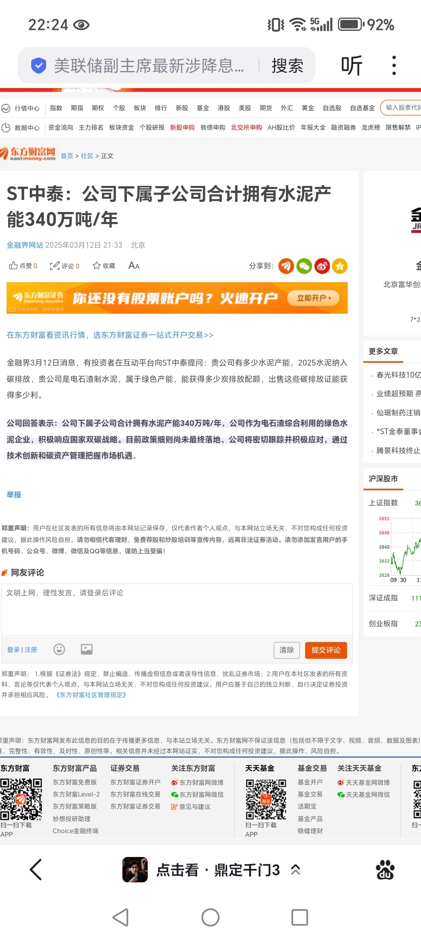Tap the Android back triangle

tap(120, 917)
